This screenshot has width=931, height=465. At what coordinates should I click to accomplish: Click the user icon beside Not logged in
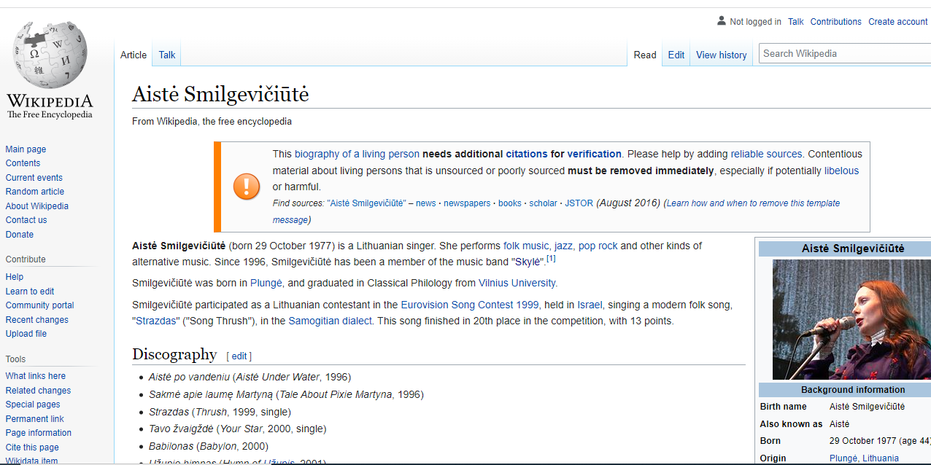pyautogui.click(x=721, y=21)
